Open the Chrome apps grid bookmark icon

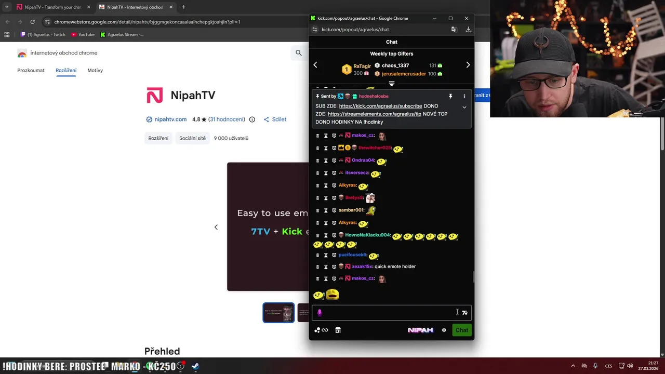[x=7, y=35]
